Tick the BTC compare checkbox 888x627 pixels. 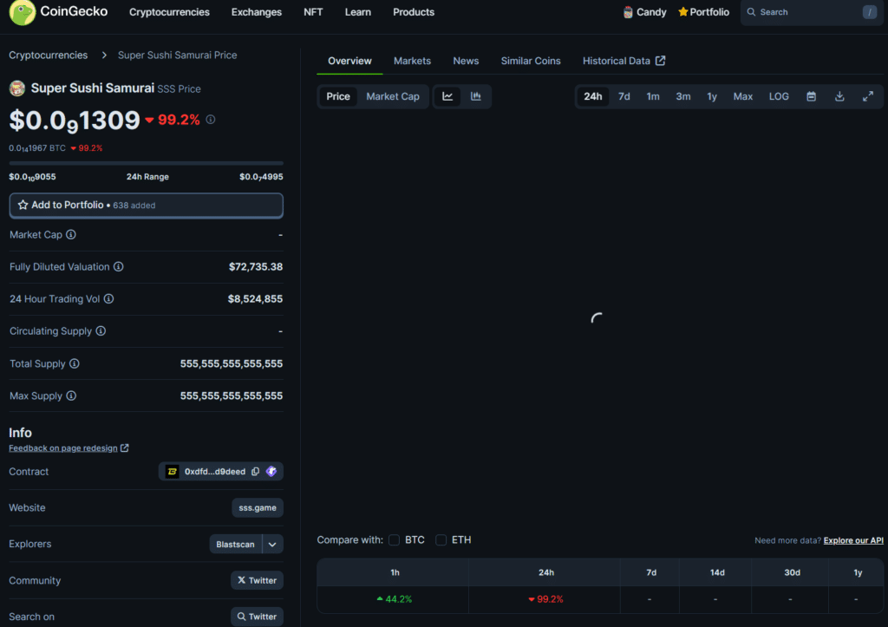pos(395,539)
